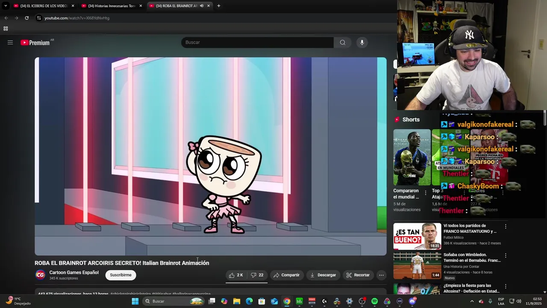Open options for Soñaba con Wimbledon video
Viewport: 547px width, 308px height.
click(x=506, y=255)
